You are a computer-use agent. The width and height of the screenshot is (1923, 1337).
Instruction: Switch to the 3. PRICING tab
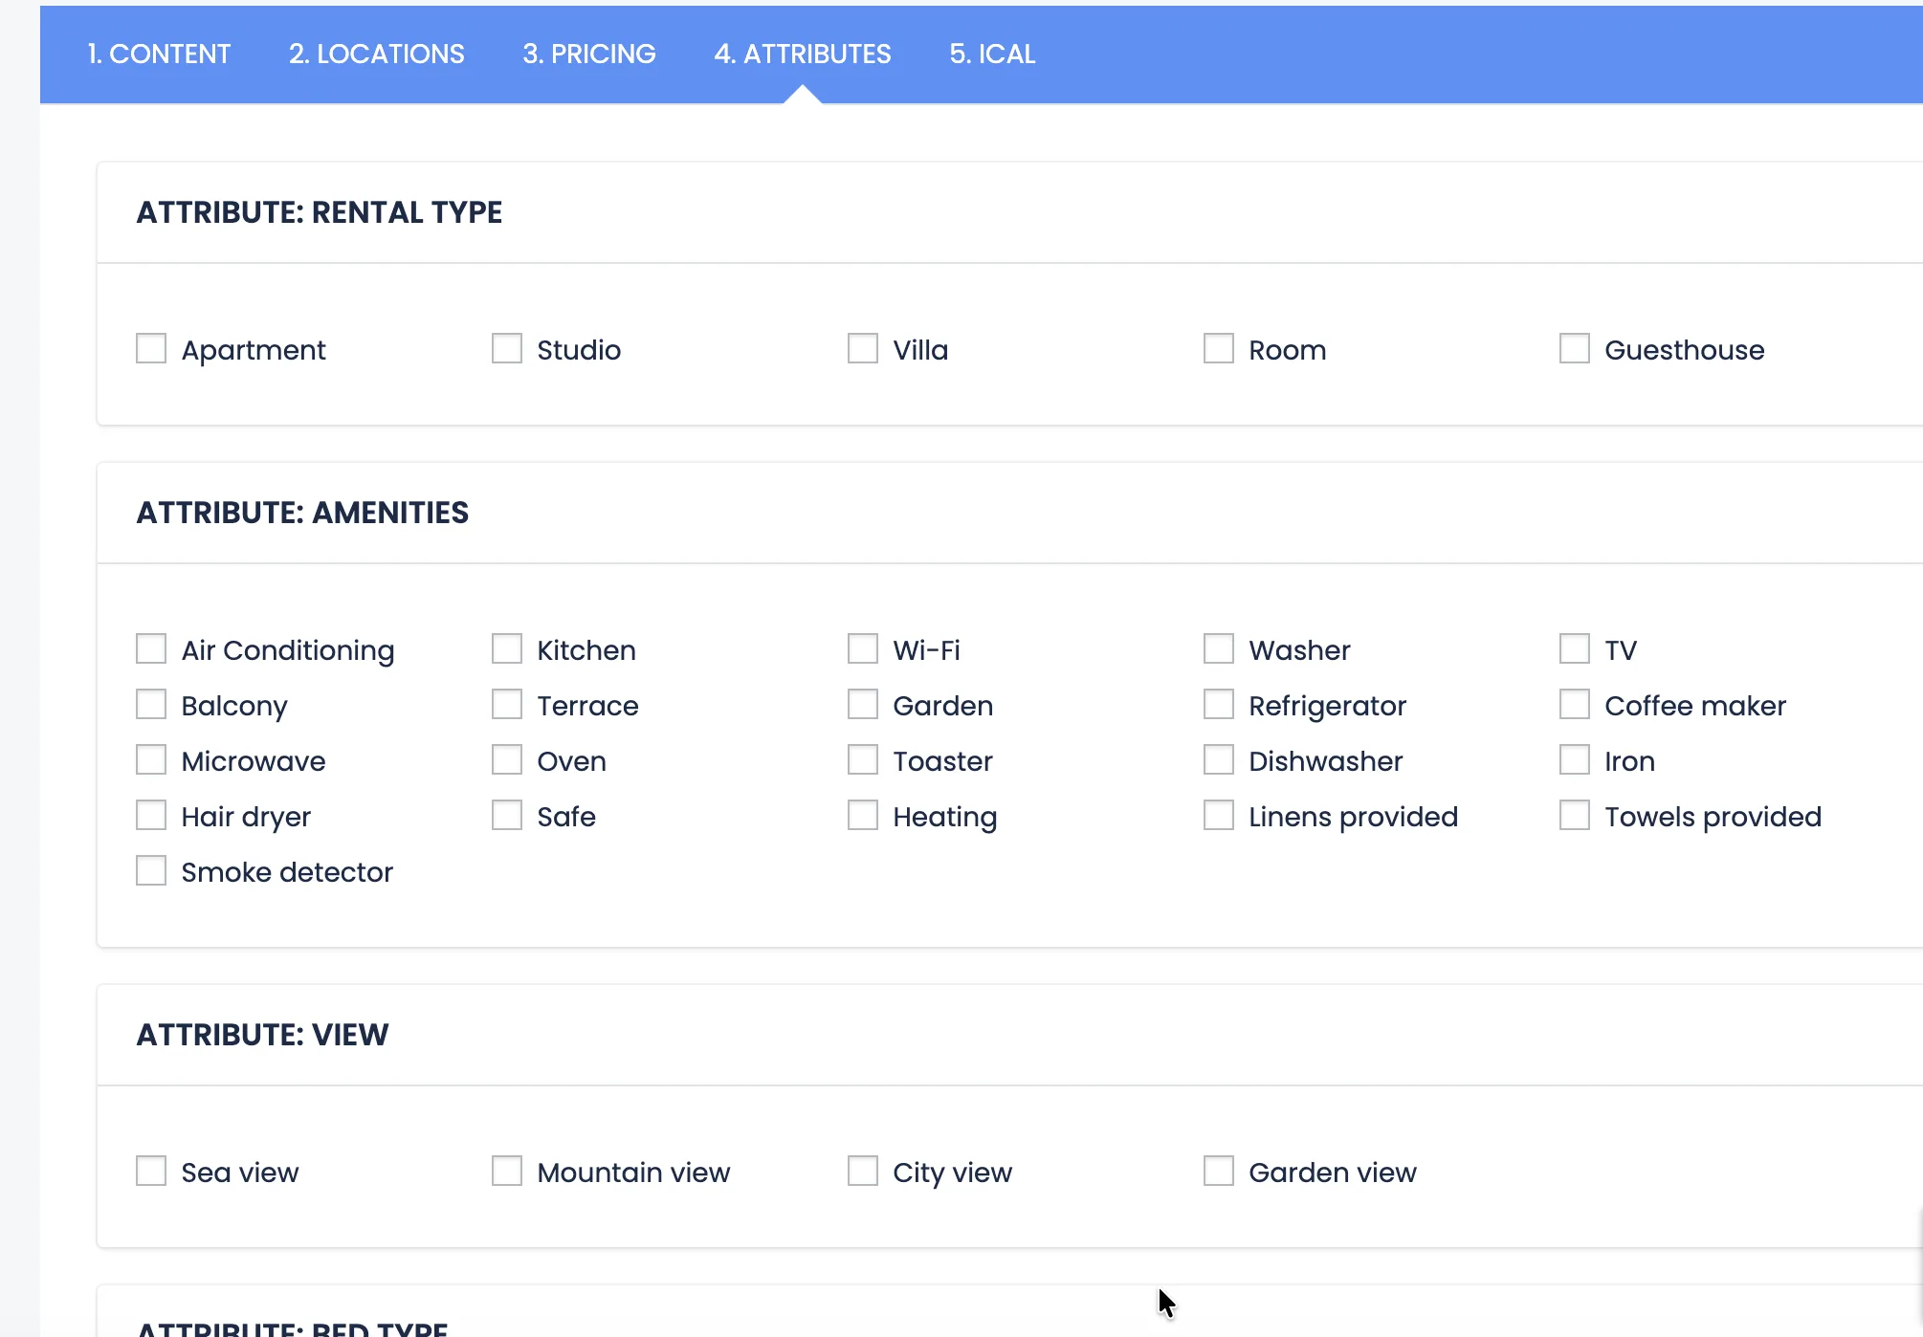(x=587, y=54)
